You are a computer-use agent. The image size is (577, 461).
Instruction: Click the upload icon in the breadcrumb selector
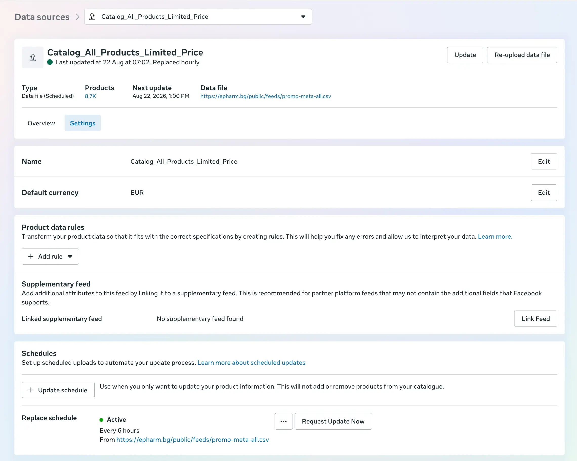(92, 17)
